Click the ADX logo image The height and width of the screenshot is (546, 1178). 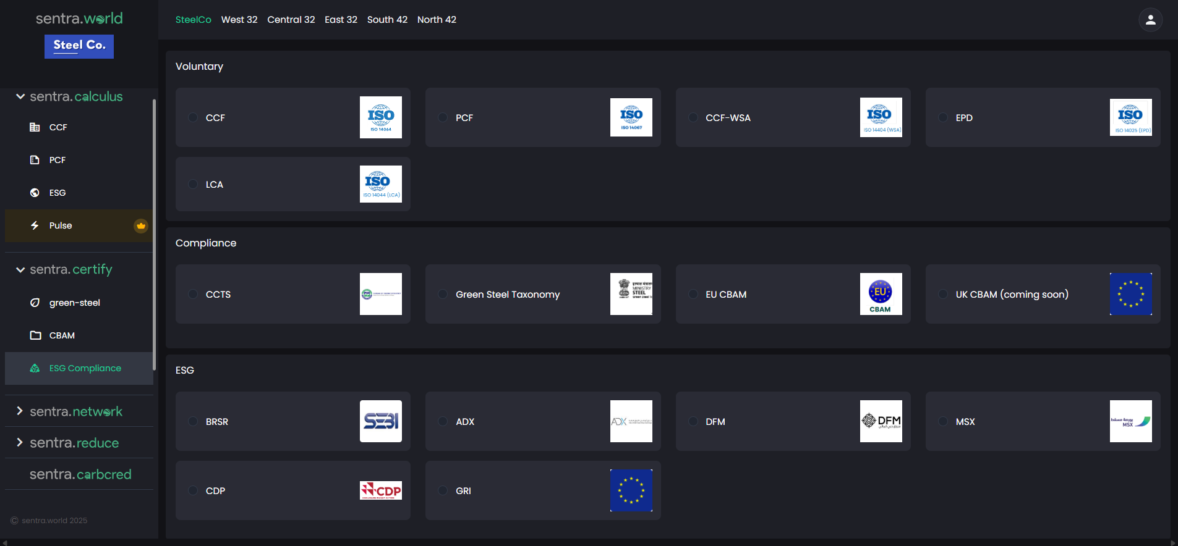click(x=631, y=421)
